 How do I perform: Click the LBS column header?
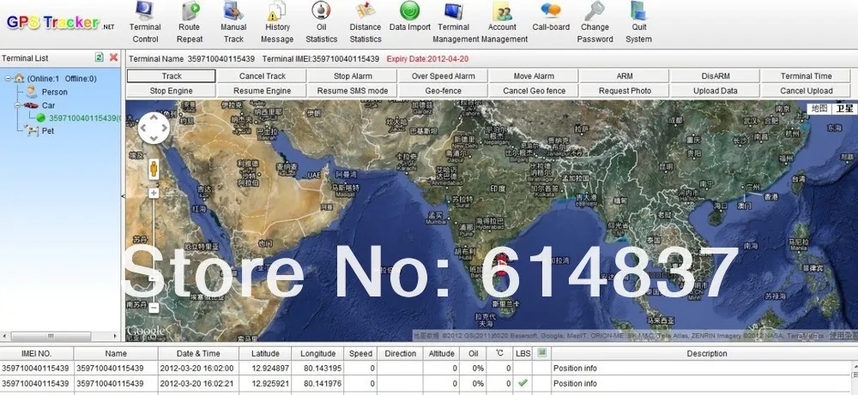tap(523, 354)
